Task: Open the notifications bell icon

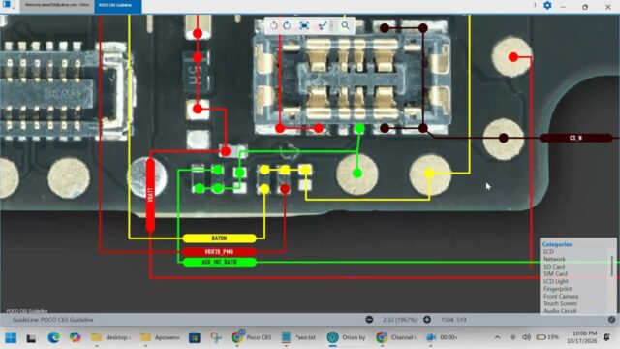Action: tap(607, 337)
